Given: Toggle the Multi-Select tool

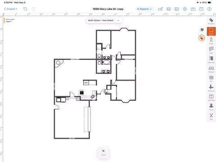Looking at the screenshot, I should pos(211,31).
